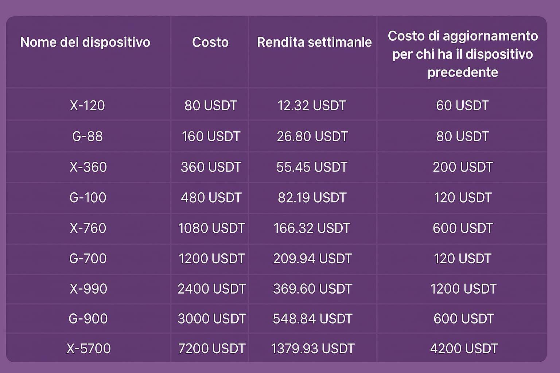Click the 1080 USDT cost cell

click(x=211, y=228)
